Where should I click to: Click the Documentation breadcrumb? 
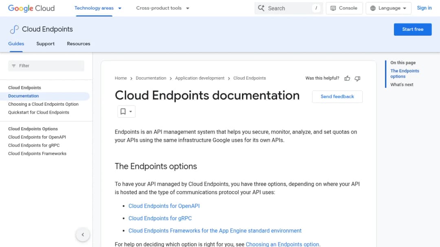pos(151,78)
